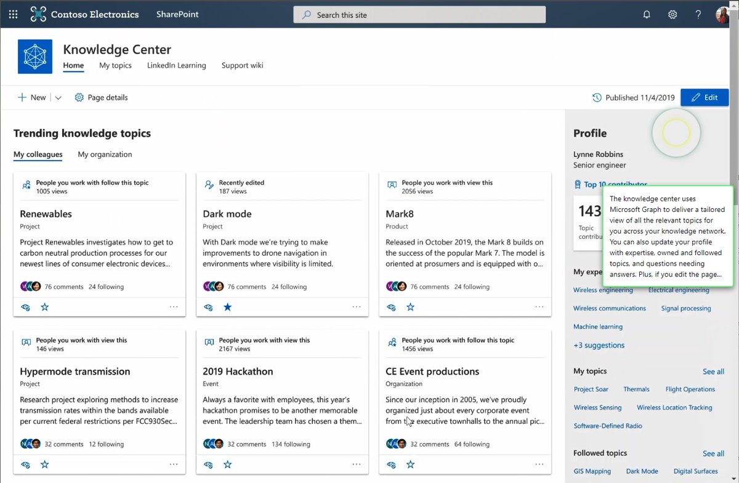The width and height of the screenshot is (739, 483).
Task: Open the GIS Mapping followed topic
Action: 592,471
